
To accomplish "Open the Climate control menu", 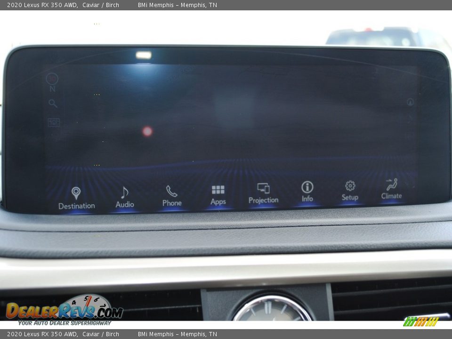I will point(391,189).
